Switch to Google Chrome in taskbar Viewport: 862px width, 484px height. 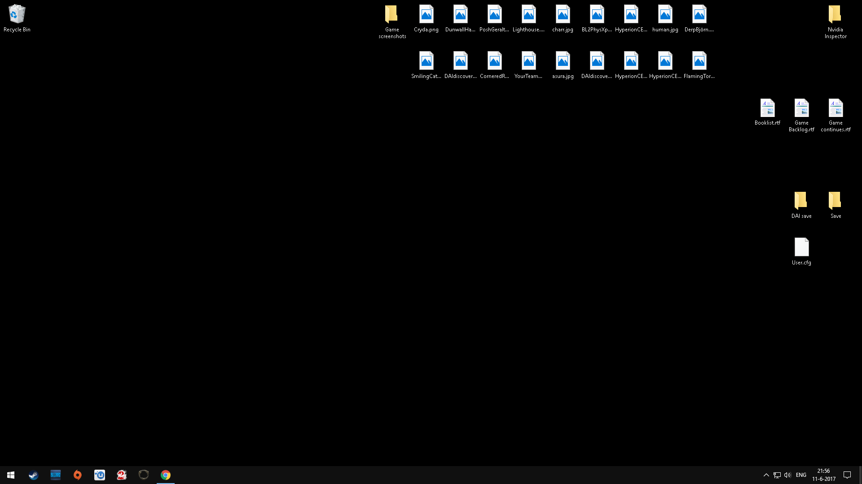coord(166,475)
